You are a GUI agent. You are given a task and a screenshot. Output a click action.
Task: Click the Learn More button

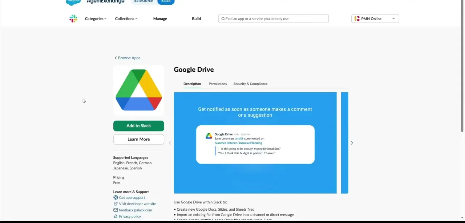pyautogui.click(x=139, y=139)
